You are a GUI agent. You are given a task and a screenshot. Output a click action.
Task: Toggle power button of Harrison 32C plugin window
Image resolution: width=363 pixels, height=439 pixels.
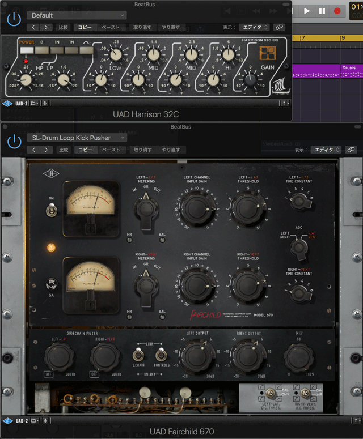14,19
